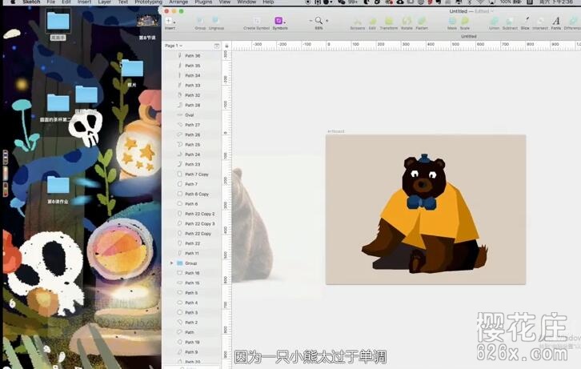This screenshot has width=581, height=369.
Task: Click the bear illustration on the artboard
Action: point(425,215)
